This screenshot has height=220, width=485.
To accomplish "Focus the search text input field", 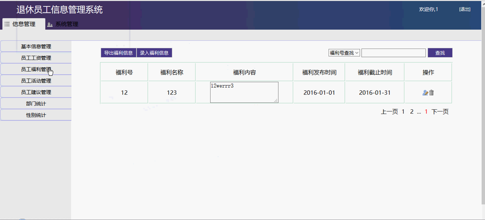I will point(394,53).
